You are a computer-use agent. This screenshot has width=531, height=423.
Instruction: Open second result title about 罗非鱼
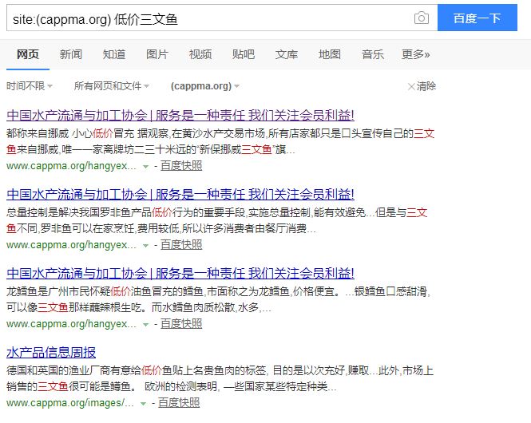[x=180, y=194]
